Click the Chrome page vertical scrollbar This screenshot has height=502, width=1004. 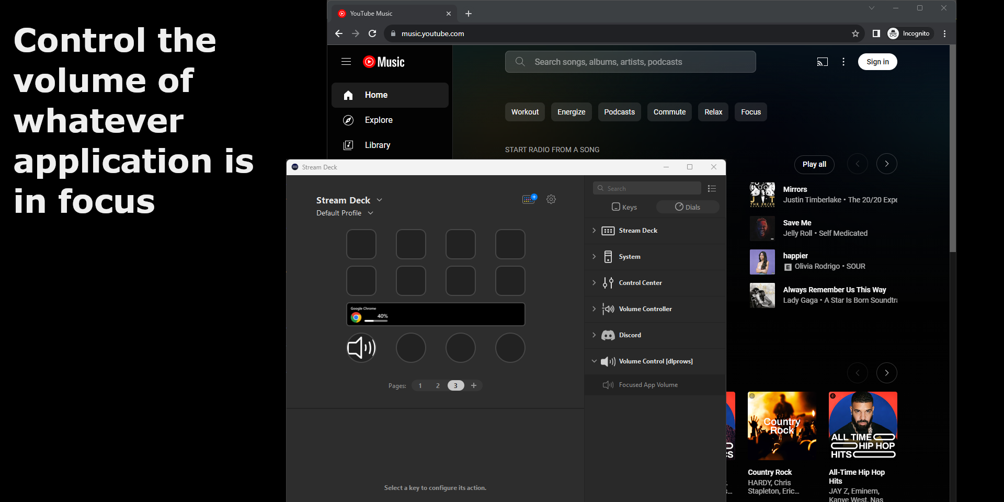coord(953,149)
